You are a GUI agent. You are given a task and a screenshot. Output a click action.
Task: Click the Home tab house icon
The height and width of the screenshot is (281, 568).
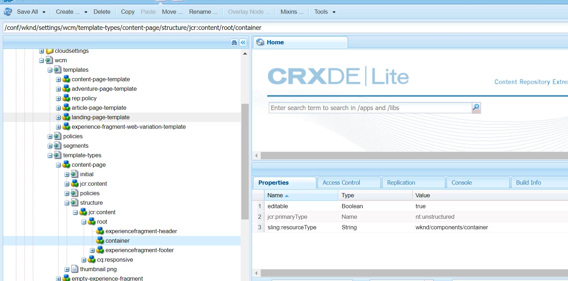click(x=260, y=42)
